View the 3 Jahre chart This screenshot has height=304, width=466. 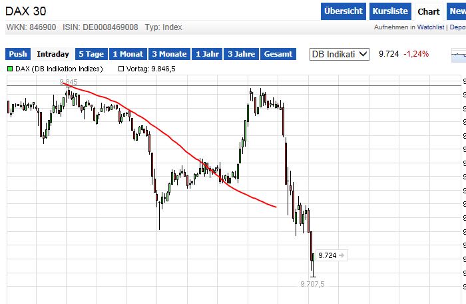point(241,54)
